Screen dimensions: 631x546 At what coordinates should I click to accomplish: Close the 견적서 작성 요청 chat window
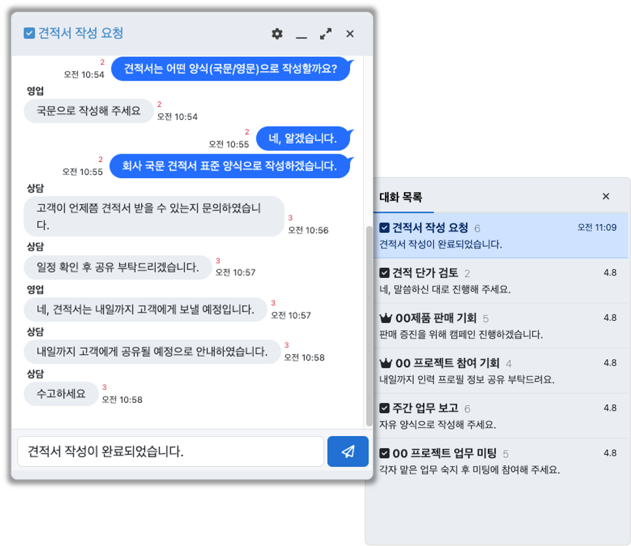click(350, 34)
